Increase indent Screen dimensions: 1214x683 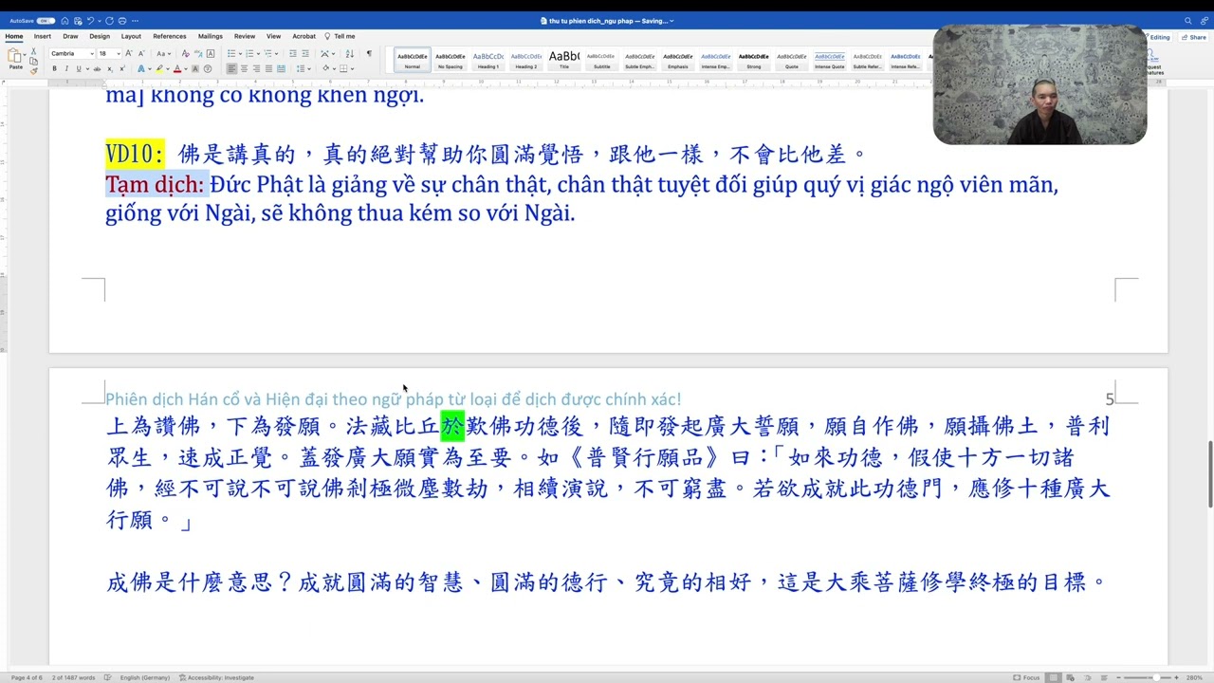(305, 53)
